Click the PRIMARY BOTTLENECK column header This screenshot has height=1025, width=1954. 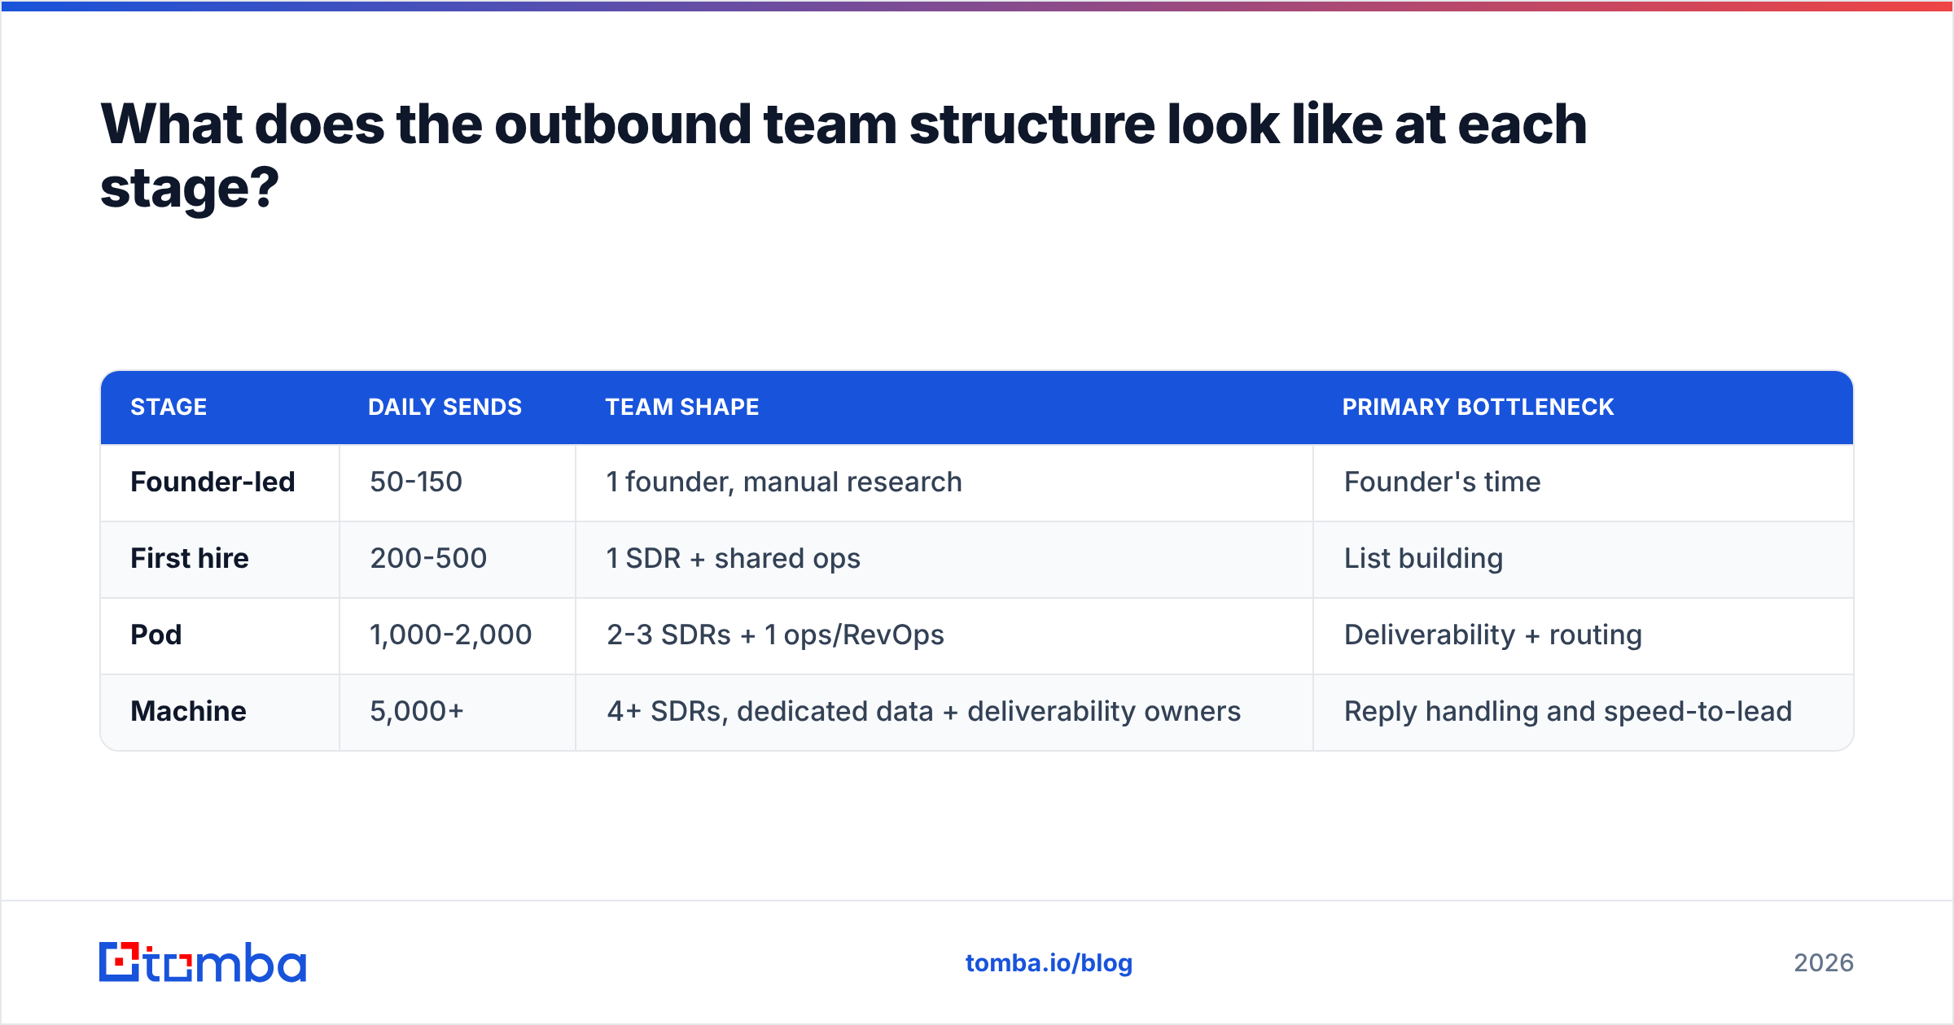point(1478,407)
